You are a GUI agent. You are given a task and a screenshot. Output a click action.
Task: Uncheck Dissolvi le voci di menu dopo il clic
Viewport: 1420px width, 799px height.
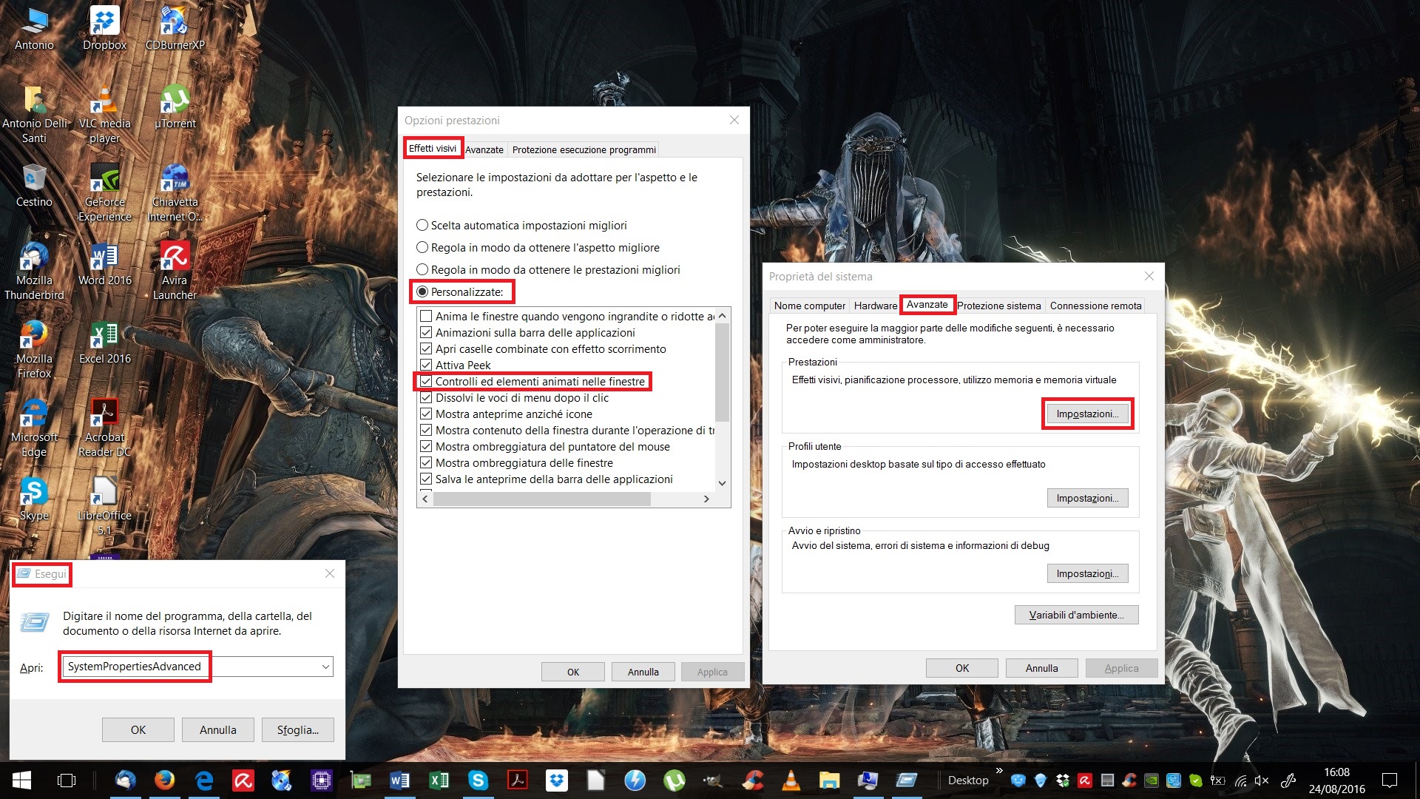point(426,397)
